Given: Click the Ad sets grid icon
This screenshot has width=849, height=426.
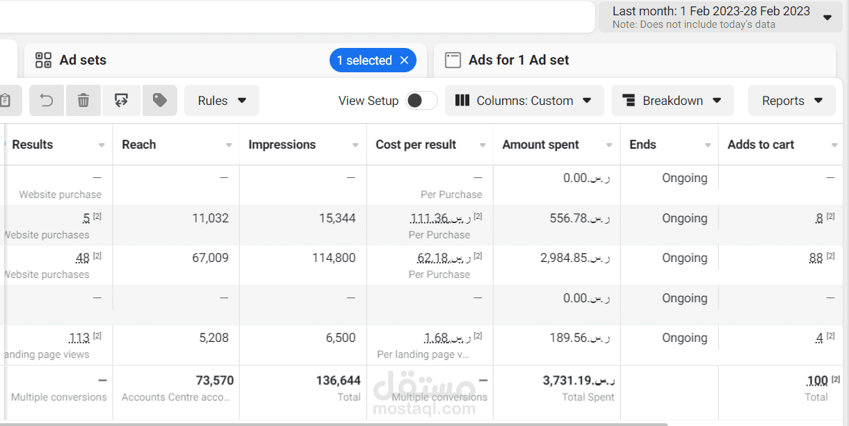Looking at the screenshot, I should tap(44, 60).
